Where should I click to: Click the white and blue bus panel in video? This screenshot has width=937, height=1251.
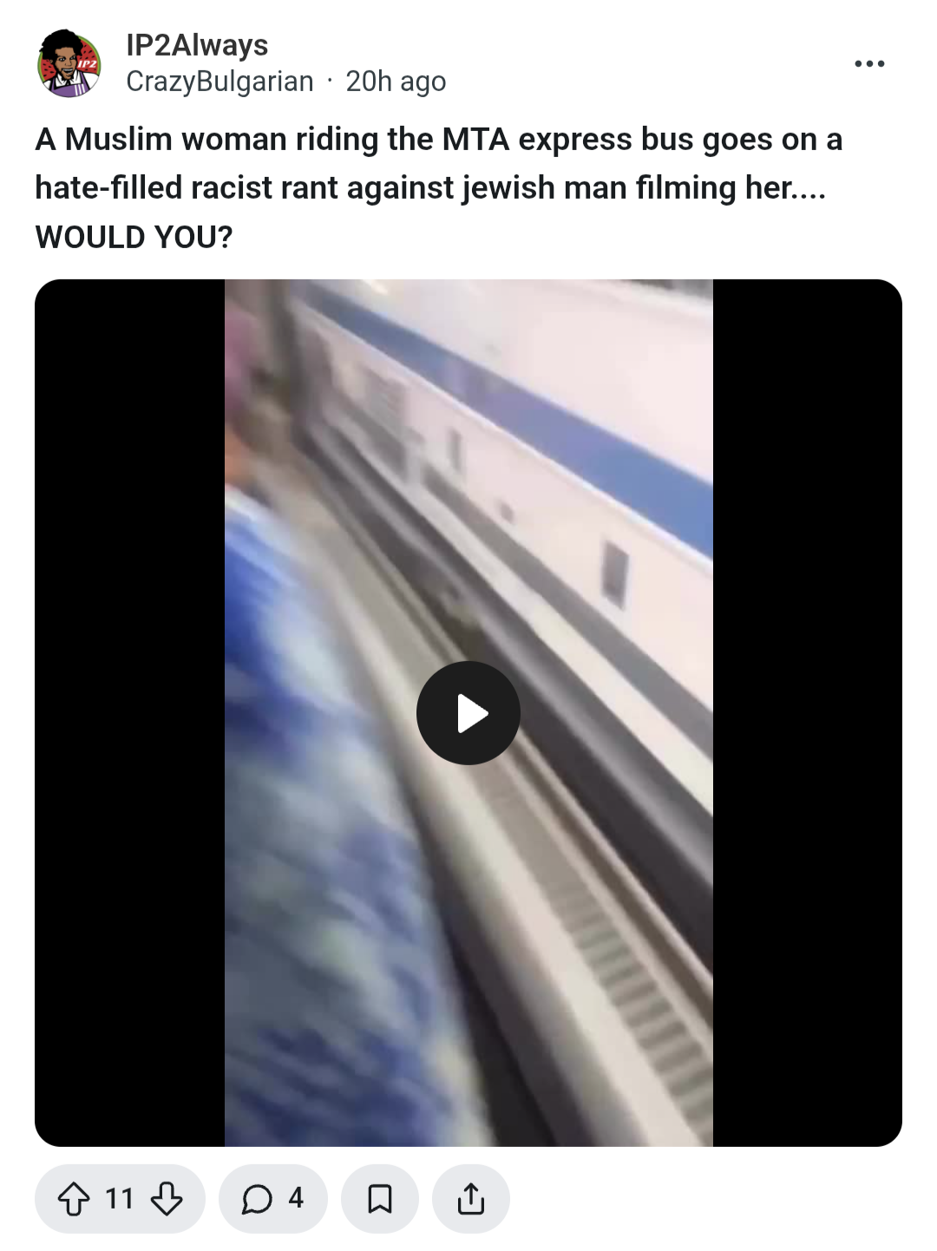(555, 434)
